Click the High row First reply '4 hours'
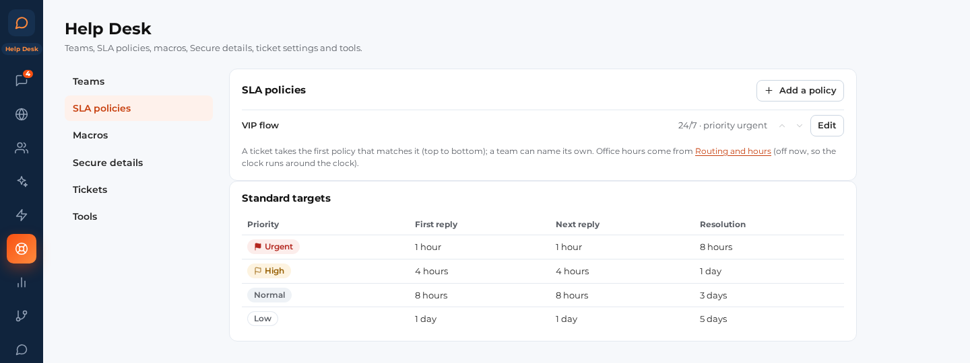Screen dimensions: 970x363 click(x=431, y=271)
